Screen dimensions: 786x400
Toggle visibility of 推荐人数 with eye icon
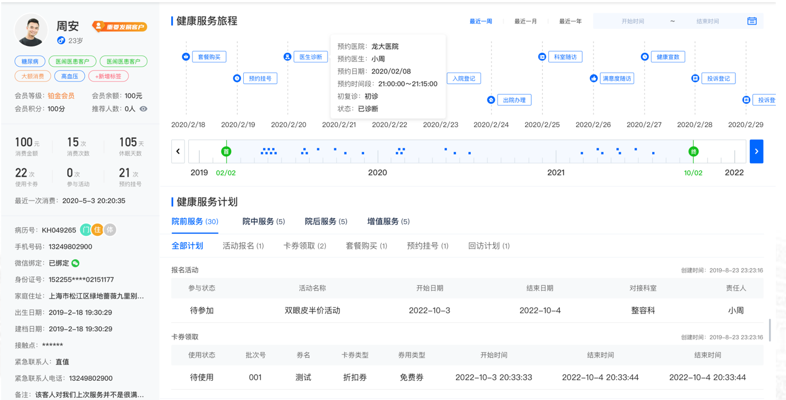point(143,109)
